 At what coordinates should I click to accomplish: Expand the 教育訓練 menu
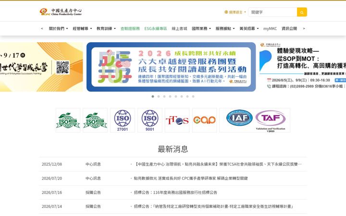point(106,28)
